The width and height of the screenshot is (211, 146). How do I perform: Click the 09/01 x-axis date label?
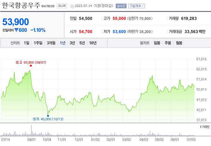32,140
